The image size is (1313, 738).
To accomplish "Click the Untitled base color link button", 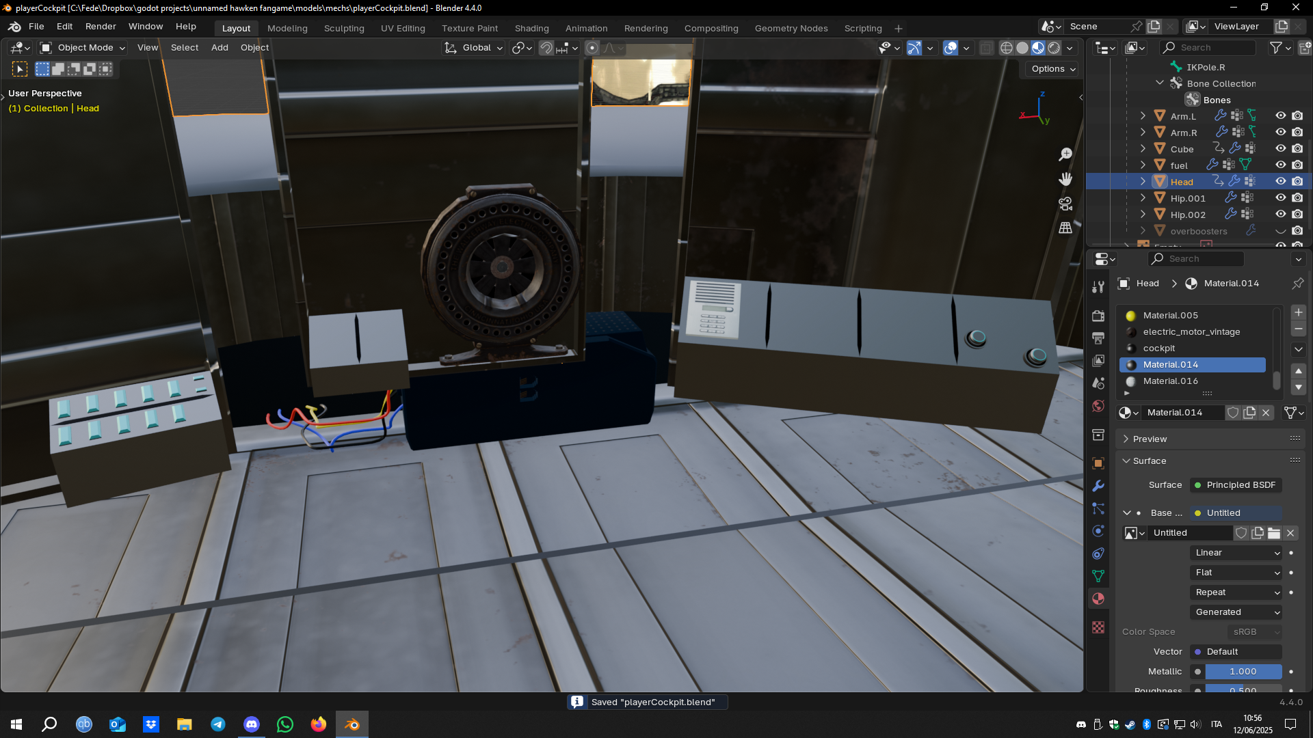I will pos(1236,513).
